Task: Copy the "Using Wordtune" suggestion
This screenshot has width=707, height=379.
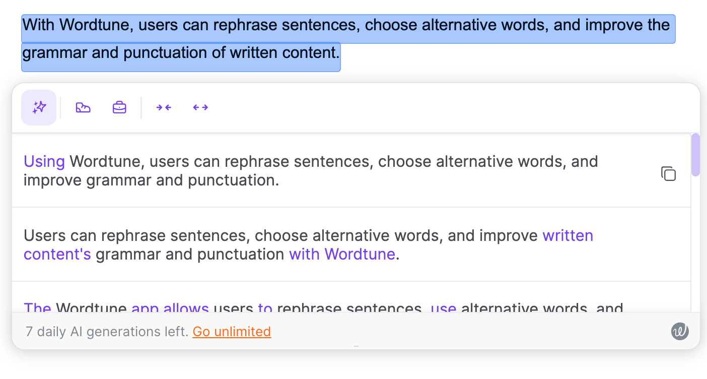Action: (x=668, y=173)
